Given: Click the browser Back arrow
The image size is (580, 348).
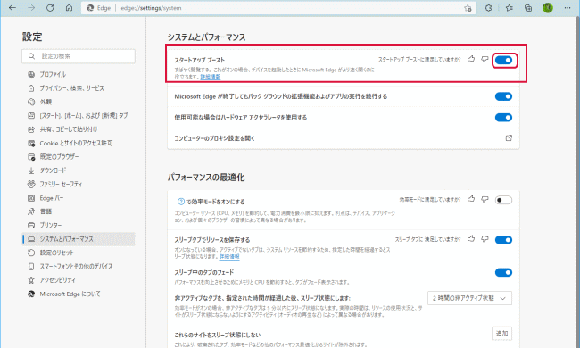Looking at the screenshot, I should (x=12, y=8).
